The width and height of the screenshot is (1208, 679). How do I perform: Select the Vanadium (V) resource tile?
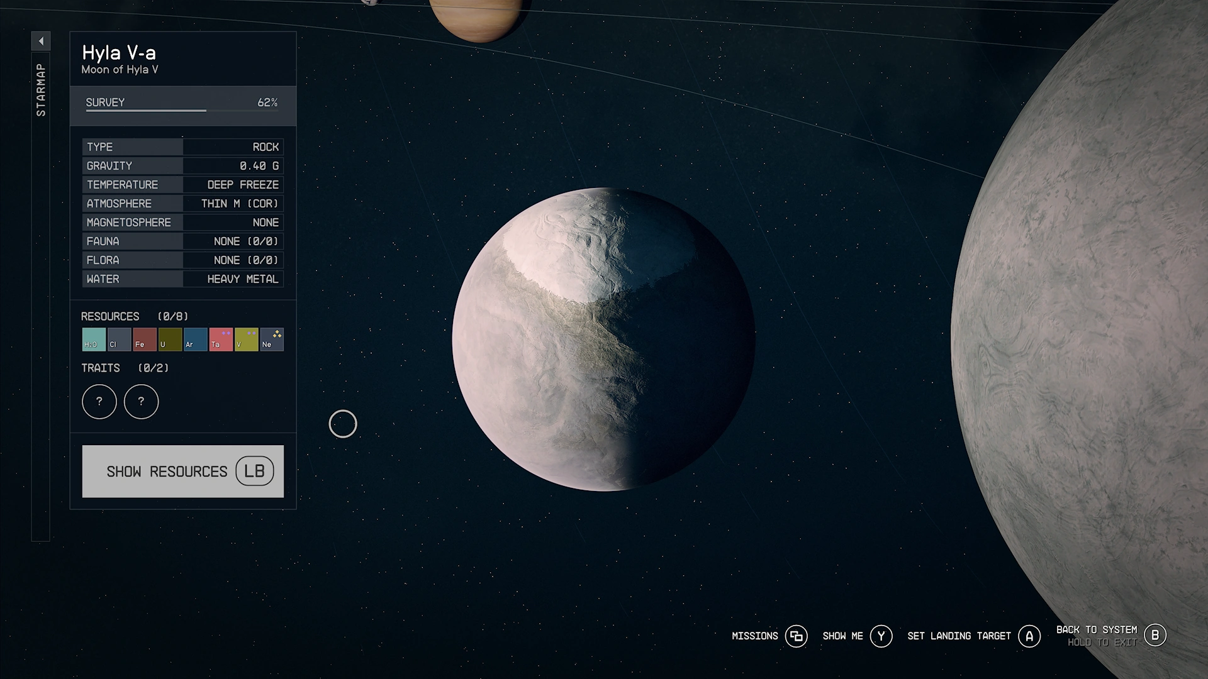pyautogui.click(x=246, y=339)
